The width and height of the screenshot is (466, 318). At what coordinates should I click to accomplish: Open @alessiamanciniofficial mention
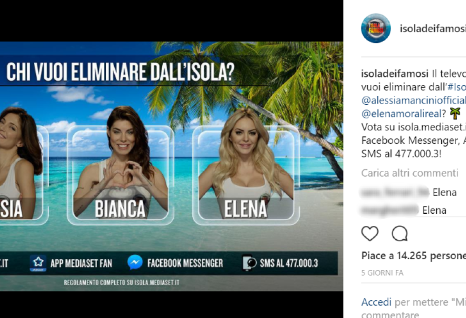(414, 100)
